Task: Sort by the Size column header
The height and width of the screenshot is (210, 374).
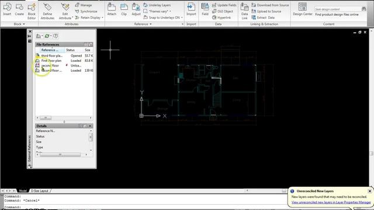Action: tap(88, 50)
